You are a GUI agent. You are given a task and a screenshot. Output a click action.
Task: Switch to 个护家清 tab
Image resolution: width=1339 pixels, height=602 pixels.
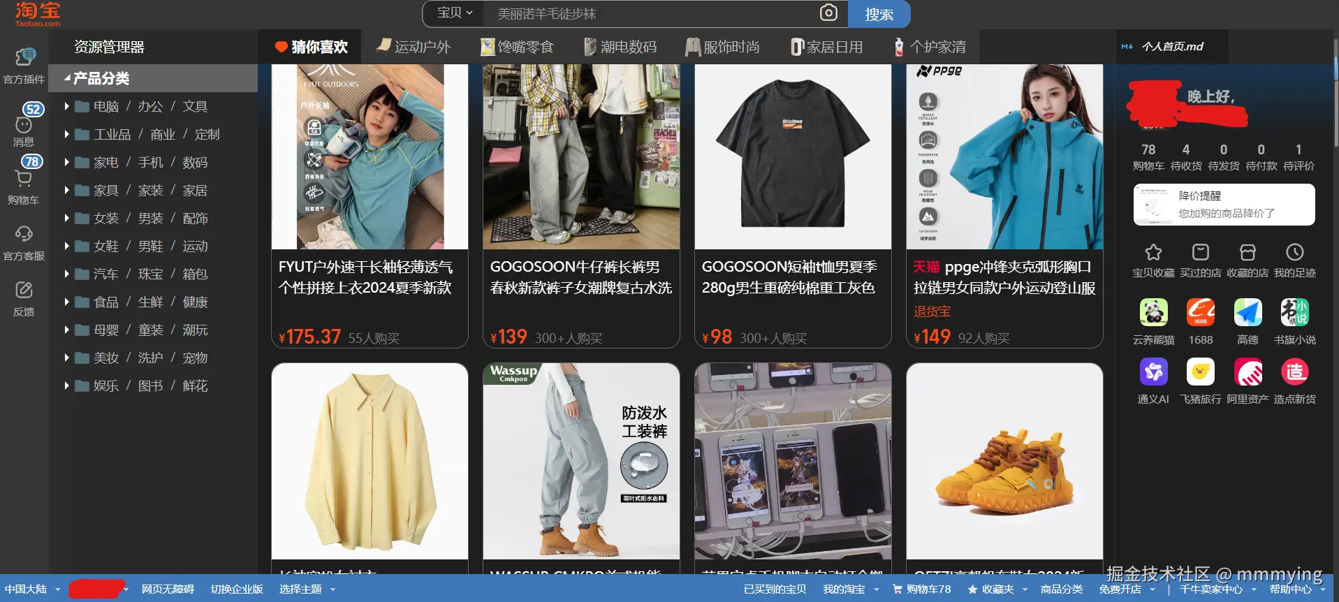[930, 47]
